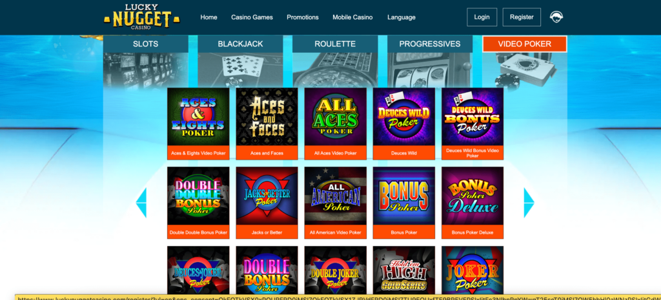The width and height of the screenshot is (661, 300).
Task: Go to previous games with left arrow
Action: (141, 203)
